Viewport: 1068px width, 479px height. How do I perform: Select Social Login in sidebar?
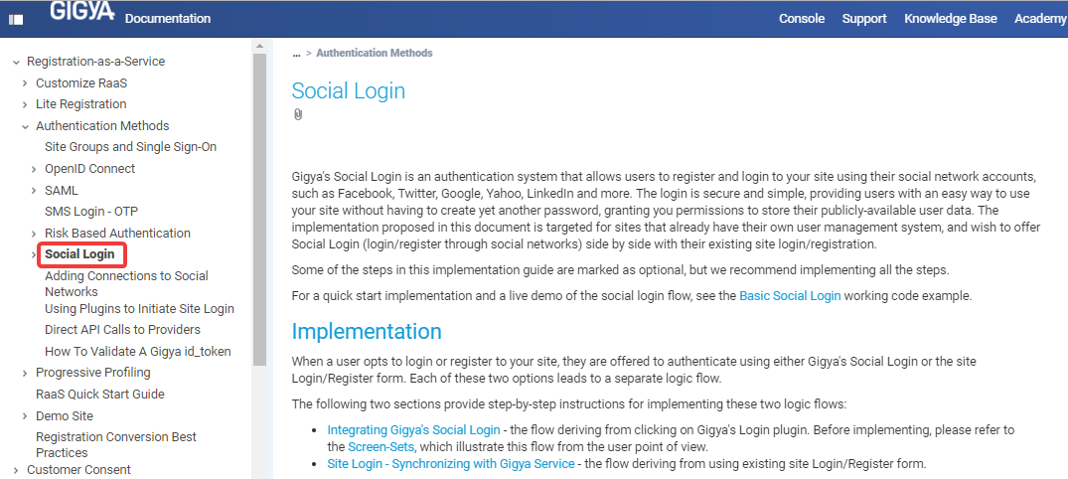tap(80, 254)
